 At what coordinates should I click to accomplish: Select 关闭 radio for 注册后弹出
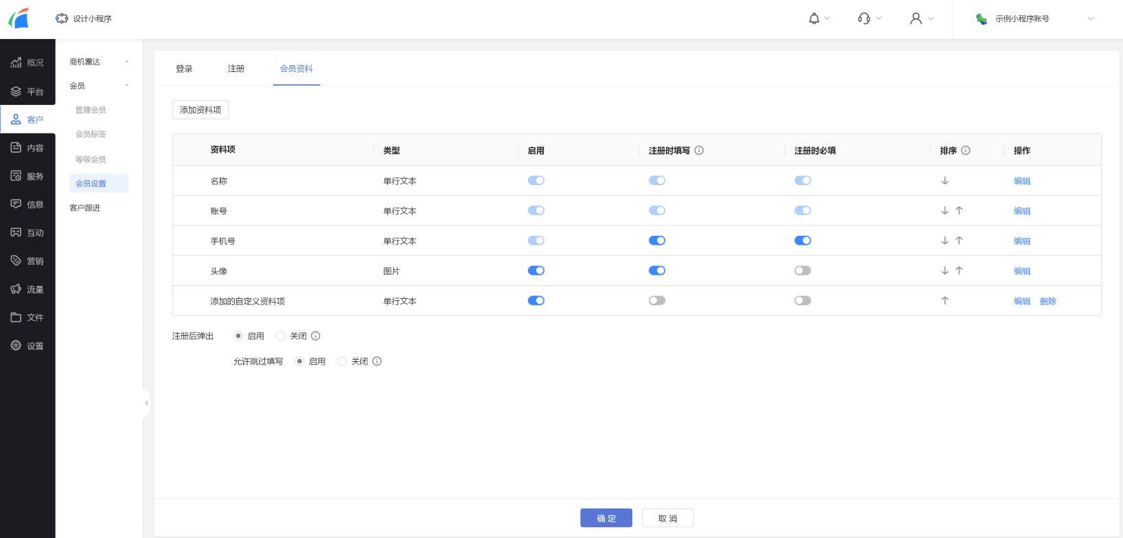280,336
